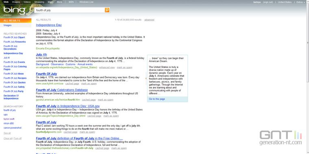Click Fourth Of July Decorations related search

11,48
